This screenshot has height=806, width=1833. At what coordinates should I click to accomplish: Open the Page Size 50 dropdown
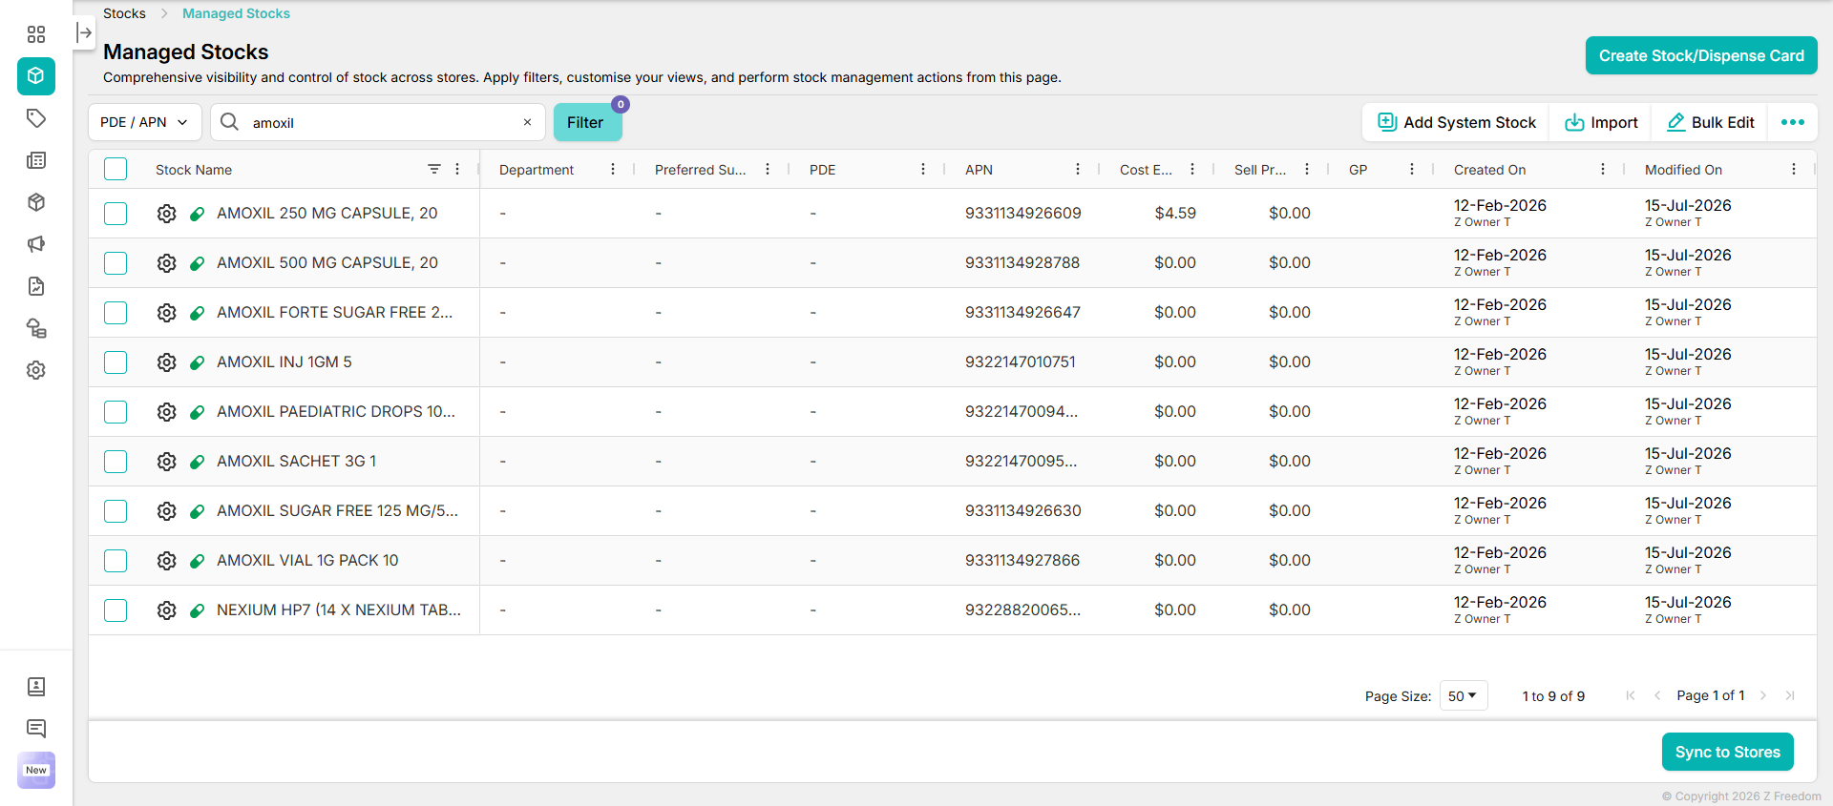tap(1464, 696)
